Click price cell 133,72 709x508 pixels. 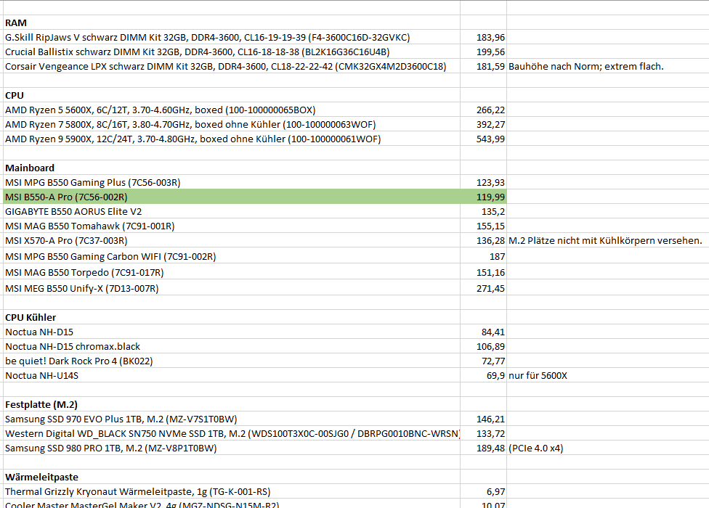(483, 433)
